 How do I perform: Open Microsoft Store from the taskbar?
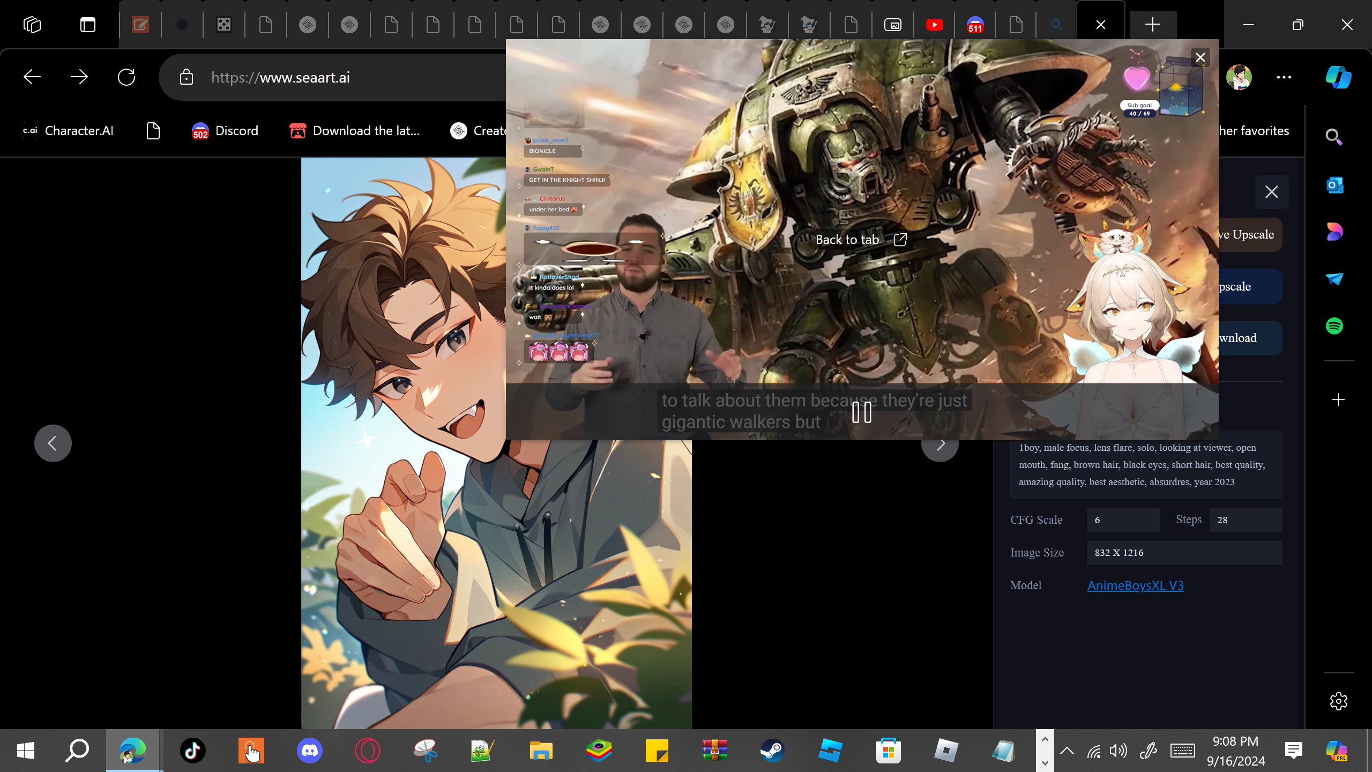tap(889, 751)
